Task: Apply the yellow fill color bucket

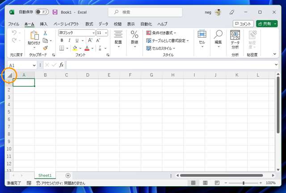Action: pos(75,48)
